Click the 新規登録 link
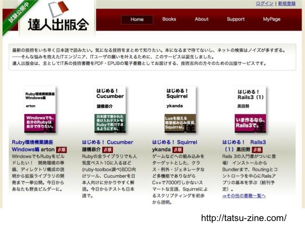This screenshot has height=229, width=305. [287, 3]
